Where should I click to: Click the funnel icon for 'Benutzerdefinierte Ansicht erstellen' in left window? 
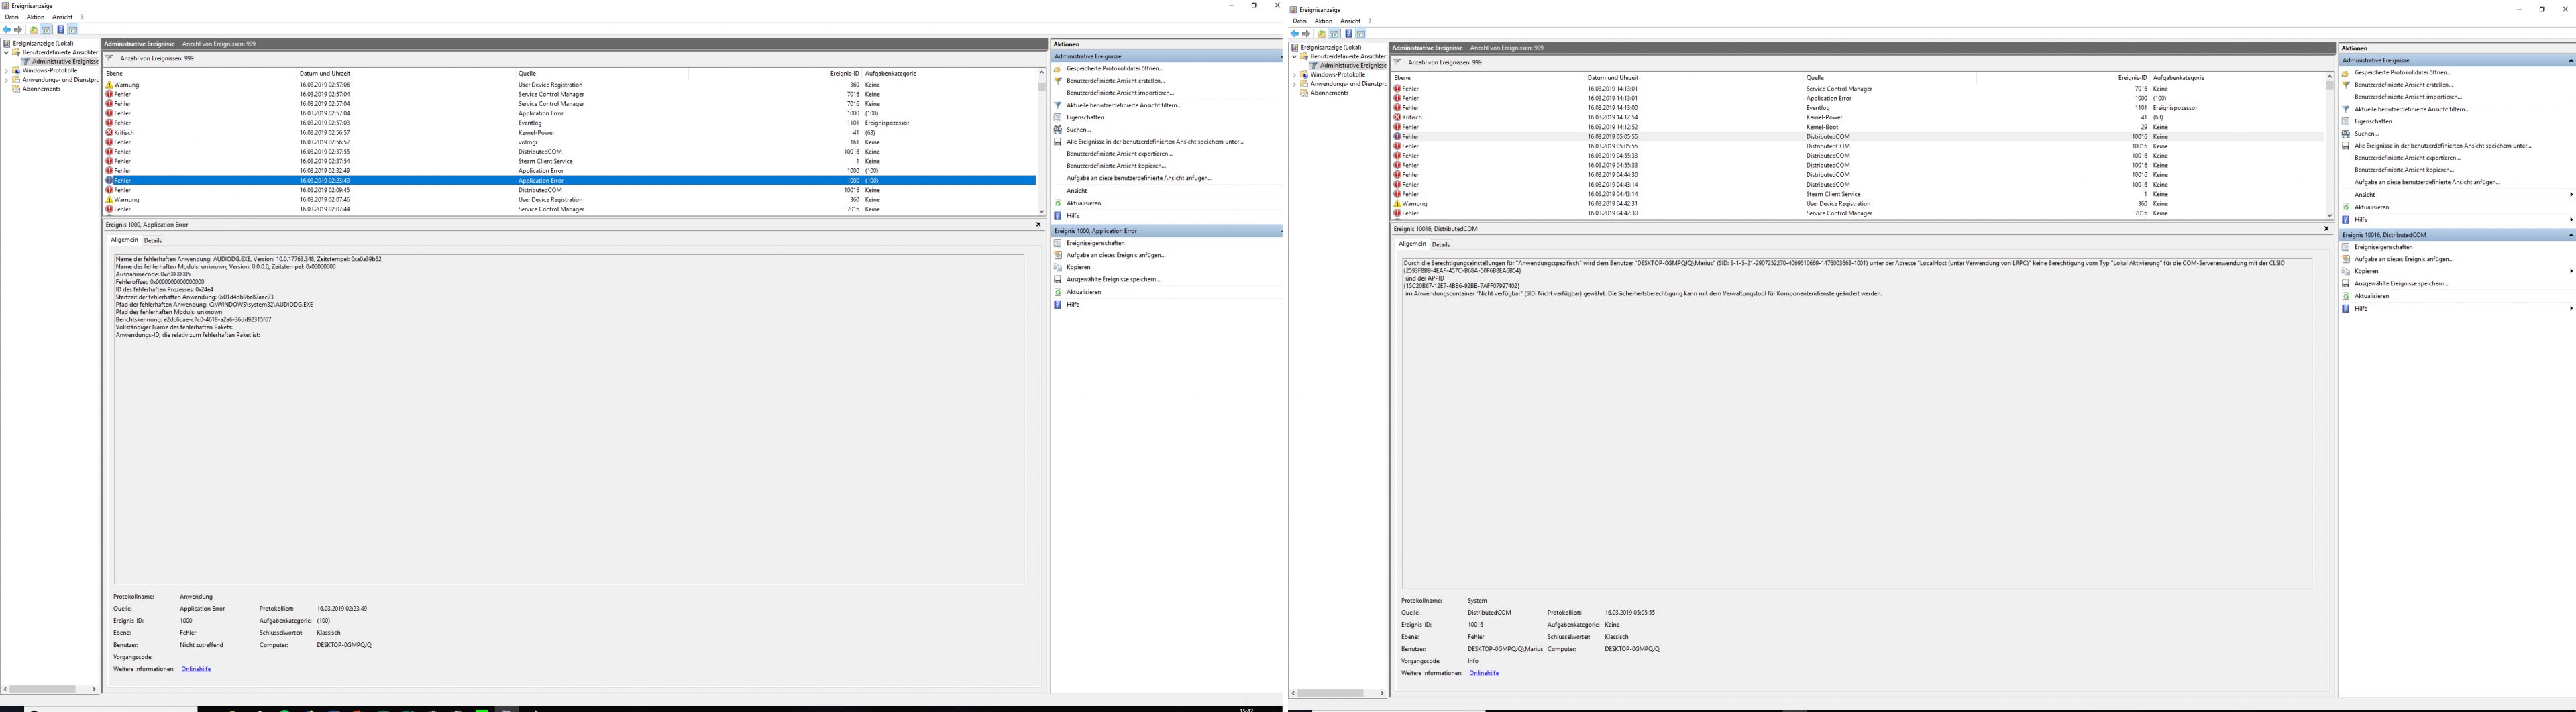click(x=1058, y=81)
